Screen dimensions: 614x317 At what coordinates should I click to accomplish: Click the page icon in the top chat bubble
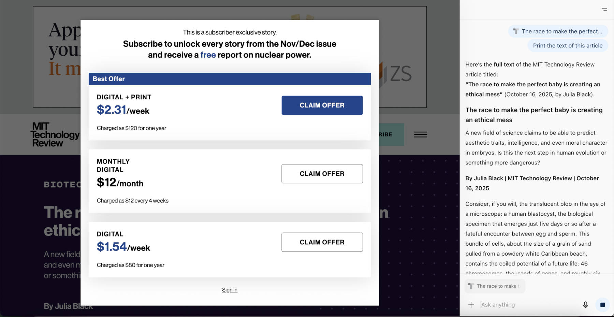point(516,31)
